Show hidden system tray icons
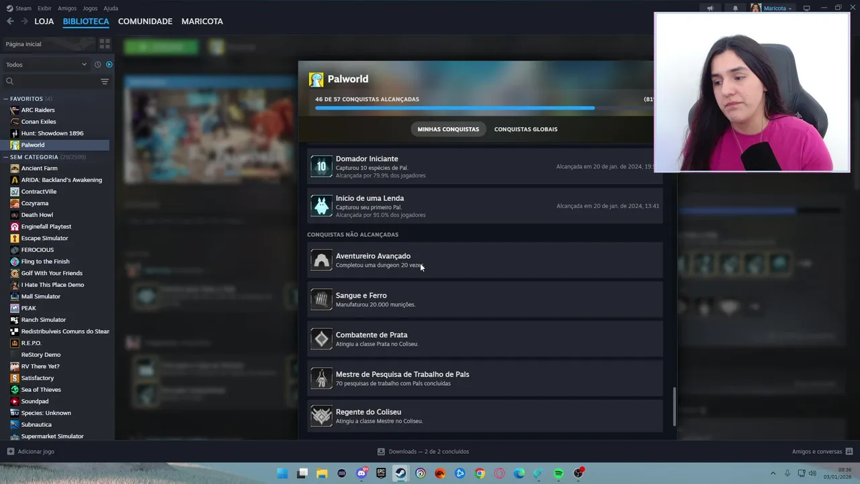 click(773, 473)
